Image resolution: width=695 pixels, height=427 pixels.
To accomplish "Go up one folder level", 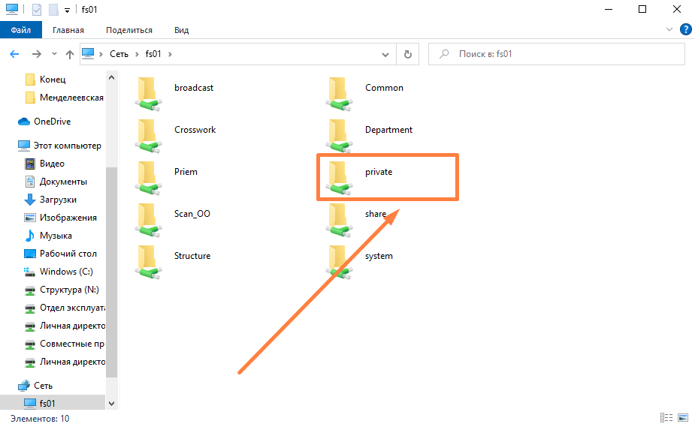I will click(x=70, y=54).
